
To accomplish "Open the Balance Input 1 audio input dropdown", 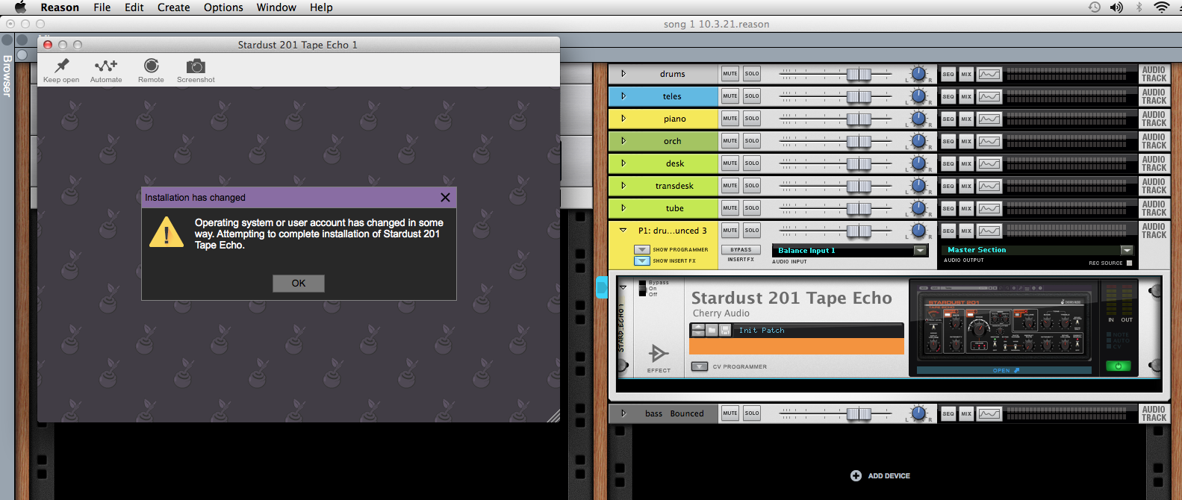I will click(920, 251).
